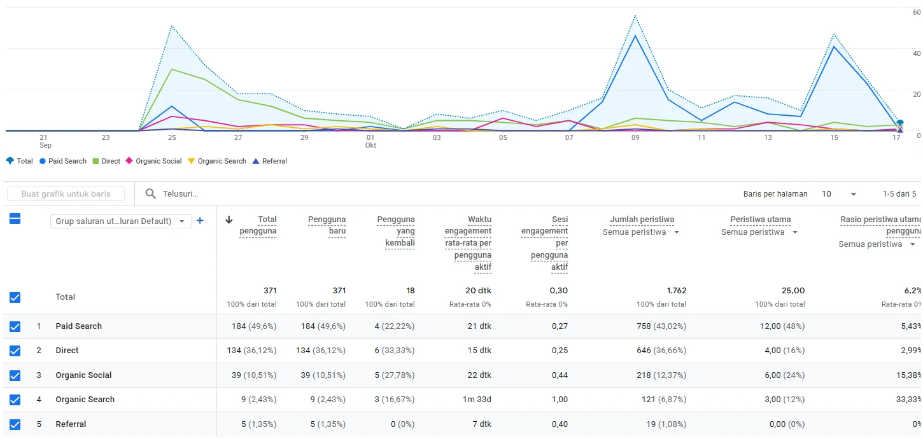Uncheck the Organic Social row checkbox
923x439 pixels.
pos(15,375)
